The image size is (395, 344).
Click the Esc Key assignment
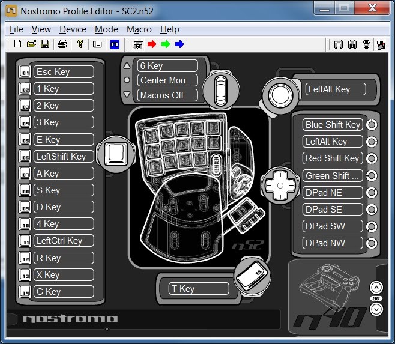point(64,72)
